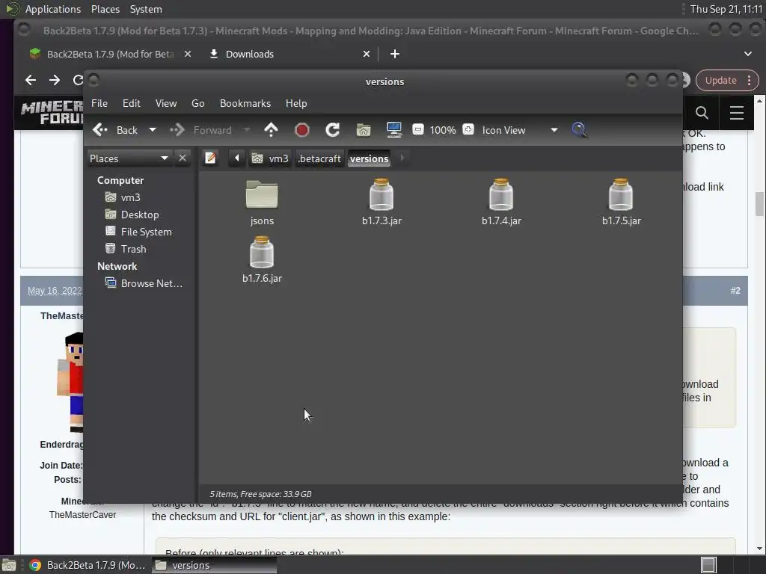The image size is (766, 574).
Task: Open the Back history dropdown arrow
Action: pos(153,130)
